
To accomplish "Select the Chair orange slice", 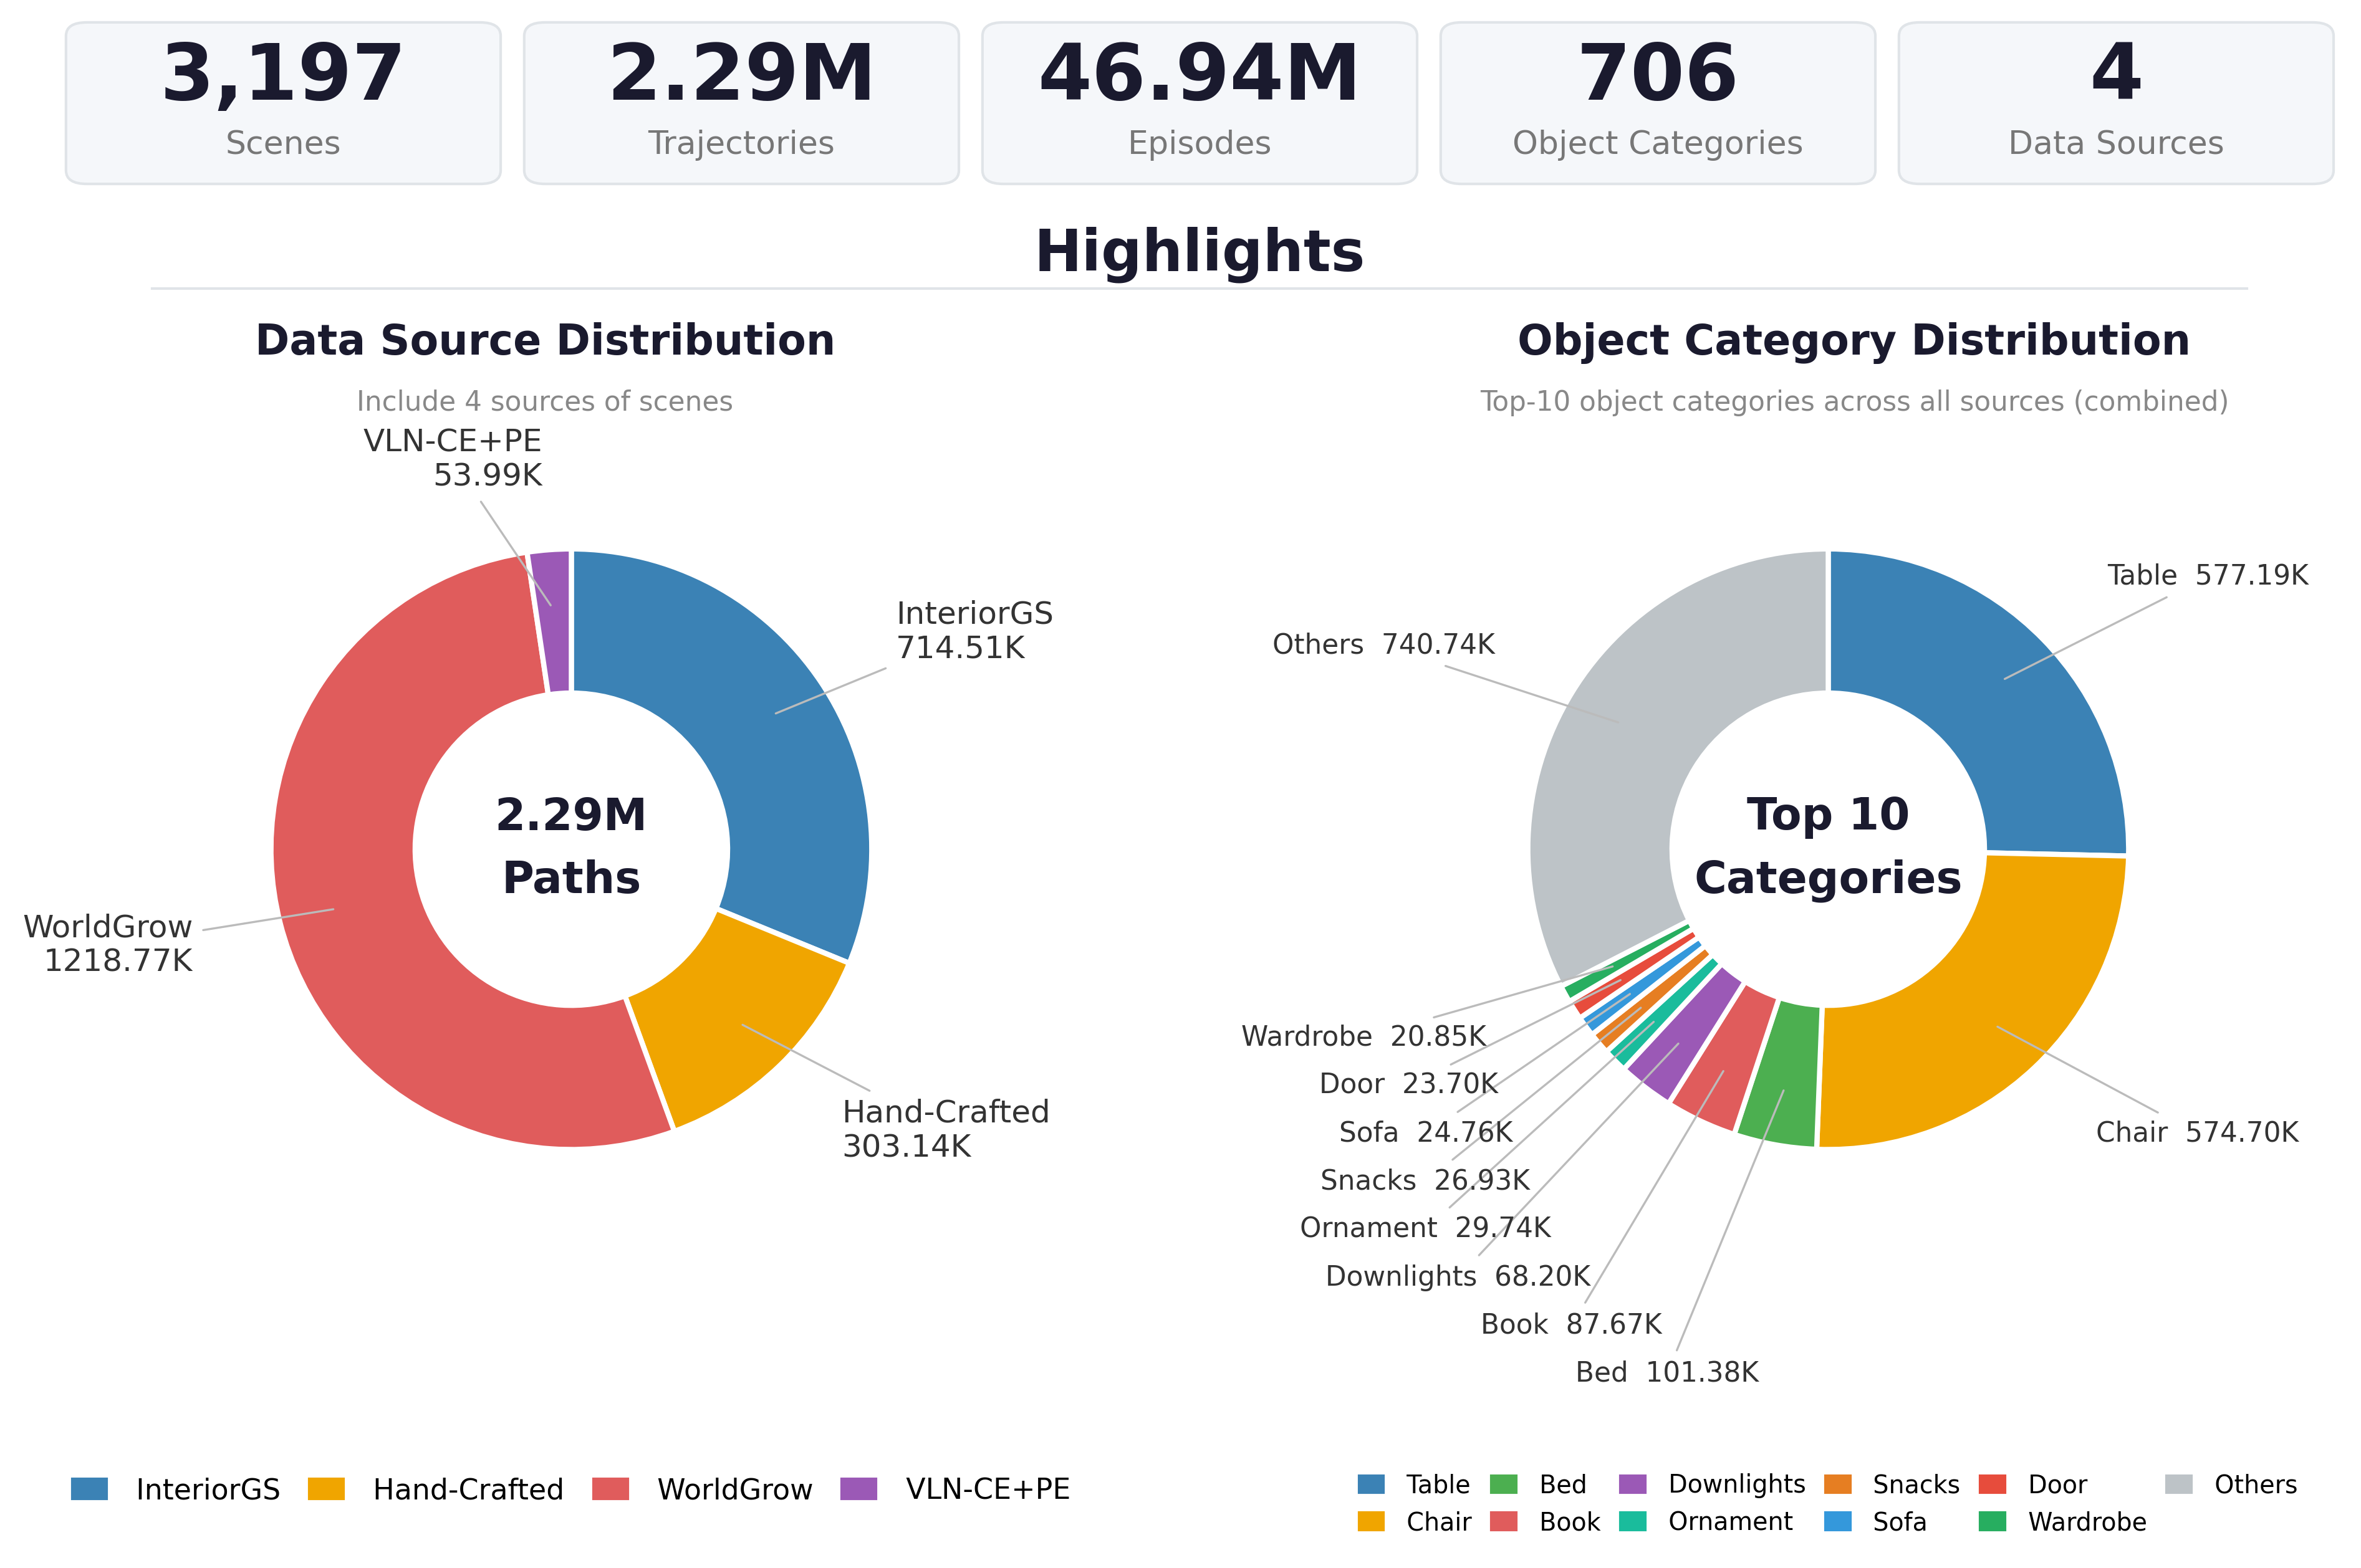I will [x=1991, y=1030].
